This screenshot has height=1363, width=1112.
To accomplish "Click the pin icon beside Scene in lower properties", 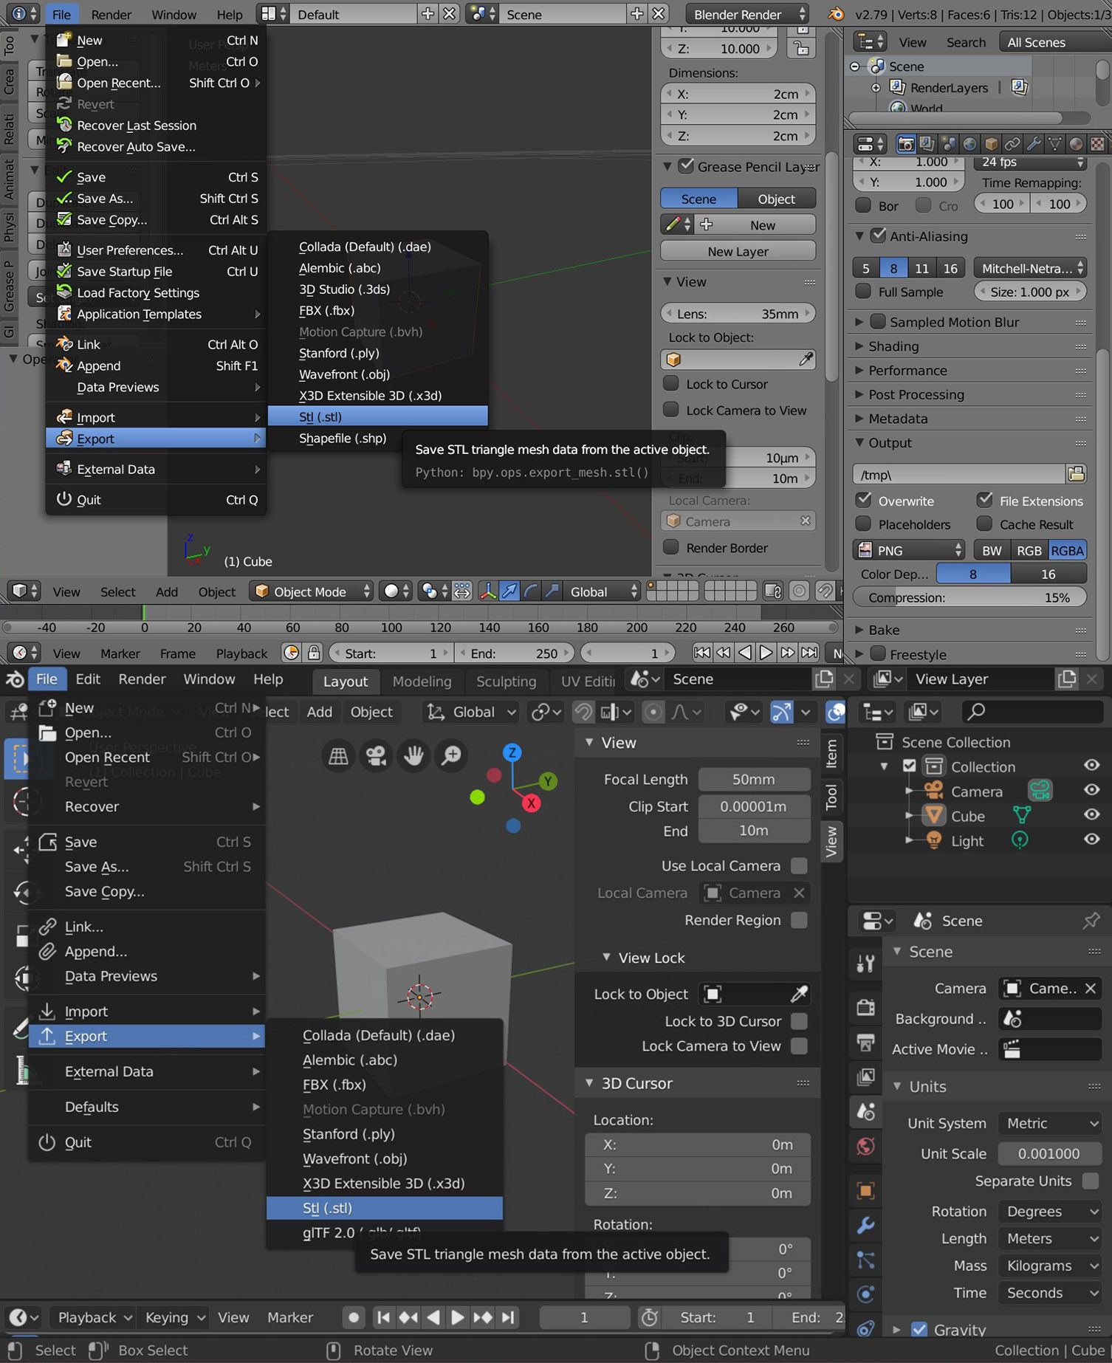I will click(1091, 921).
